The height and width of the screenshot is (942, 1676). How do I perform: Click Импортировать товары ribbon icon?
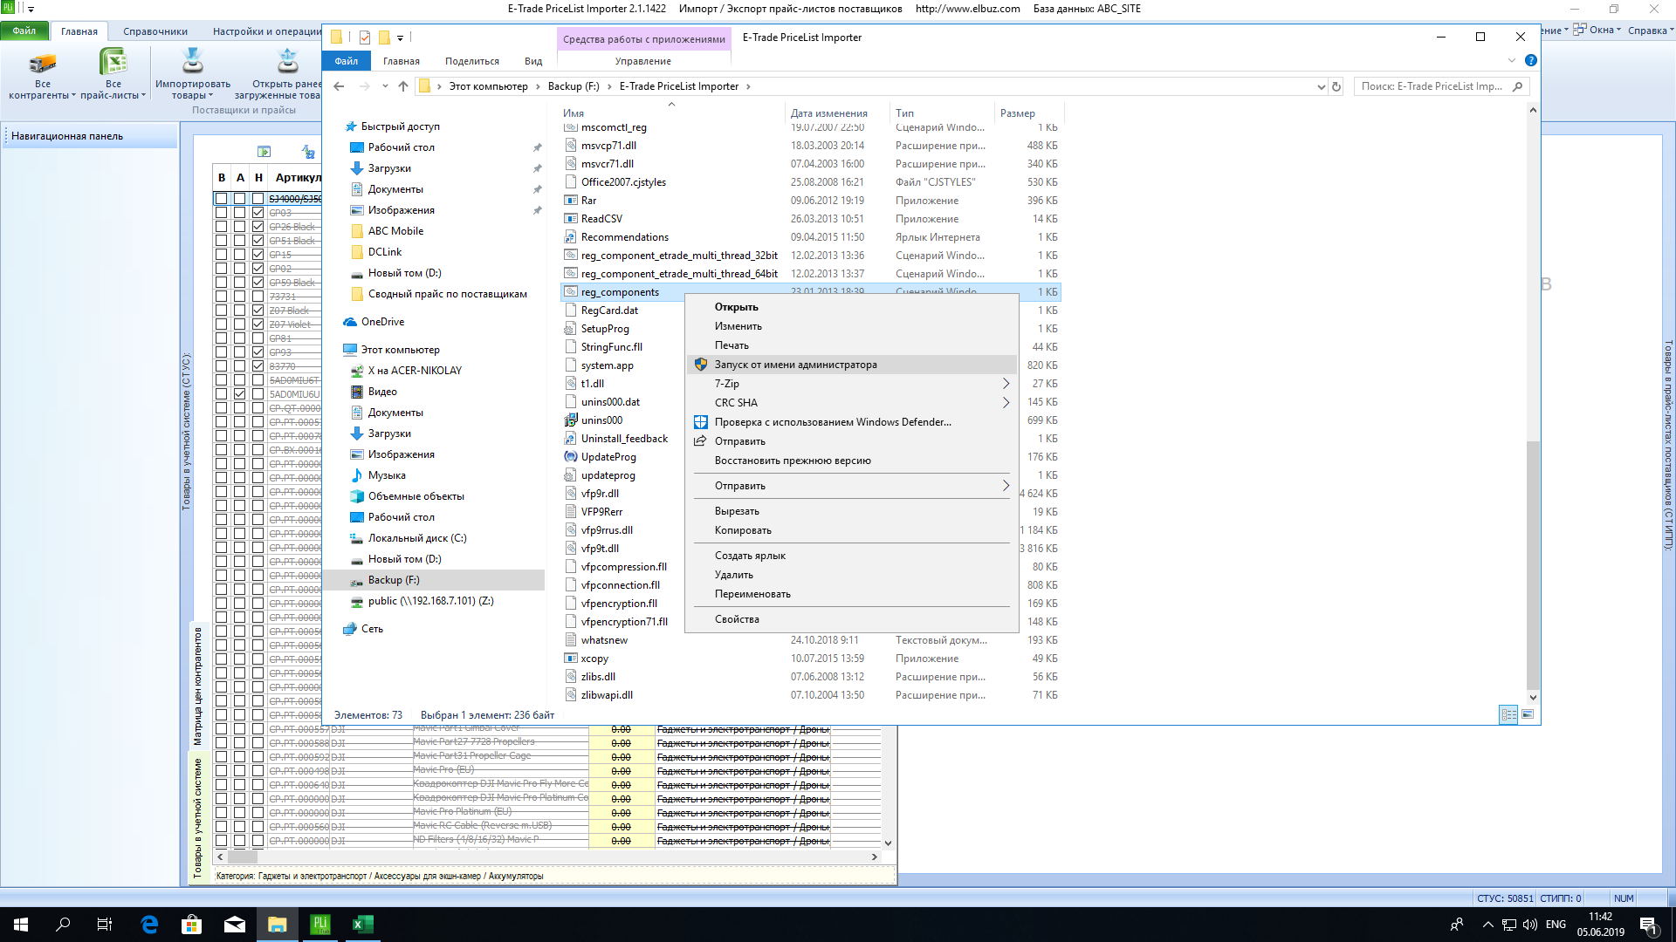[192, 61]
